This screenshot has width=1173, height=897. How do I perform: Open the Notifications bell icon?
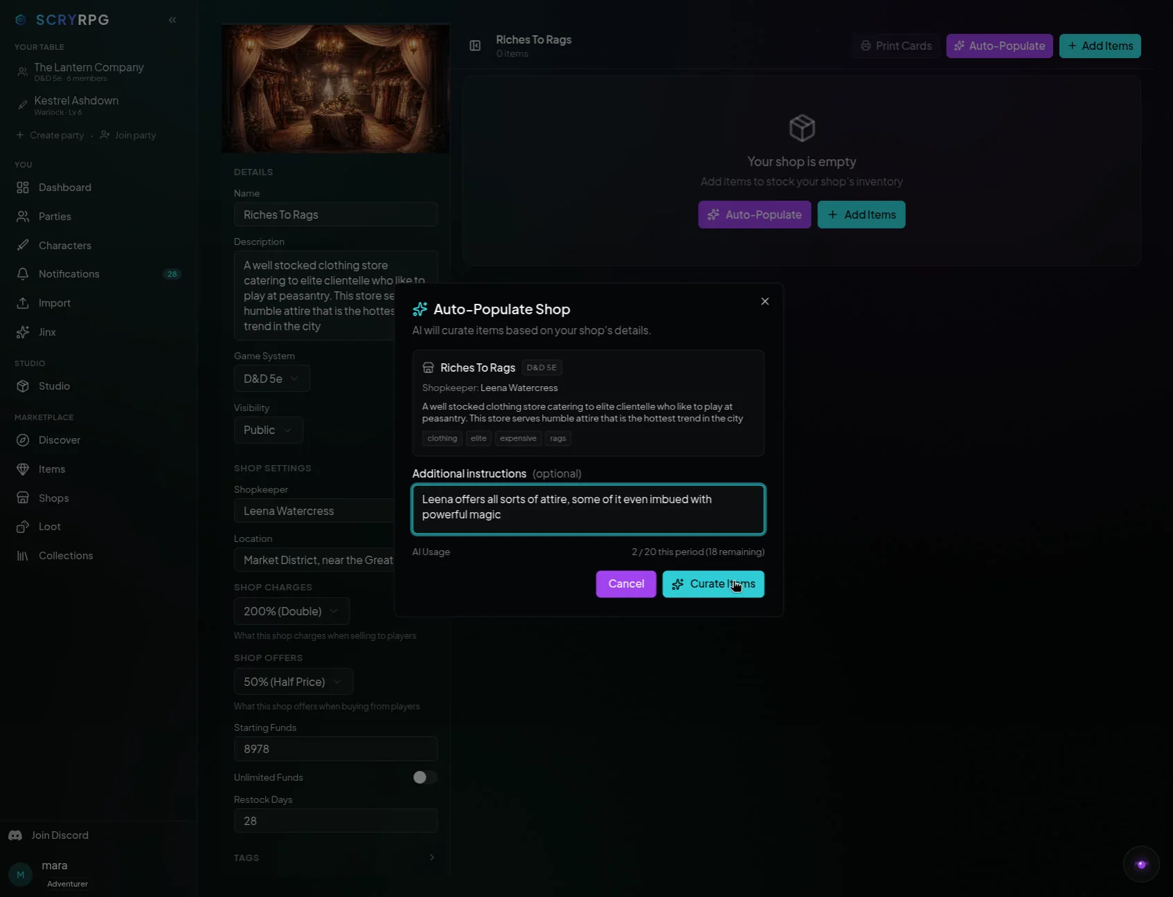click(23, 274)
